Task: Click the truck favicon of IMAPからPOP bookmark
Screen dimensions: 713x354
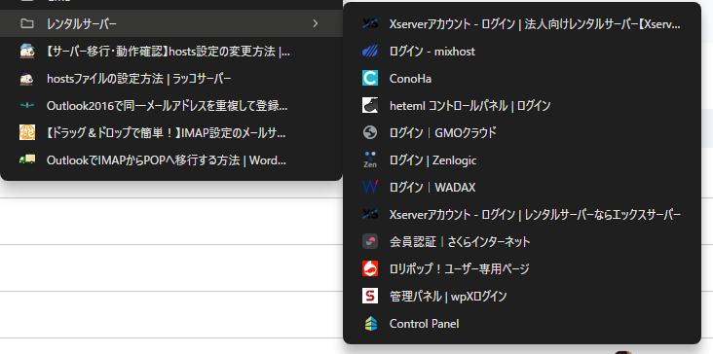Action: coord(27,159)
